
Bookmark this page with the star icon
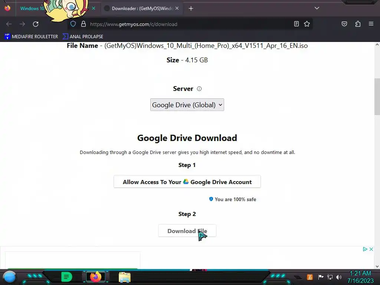tap(307, 24)
